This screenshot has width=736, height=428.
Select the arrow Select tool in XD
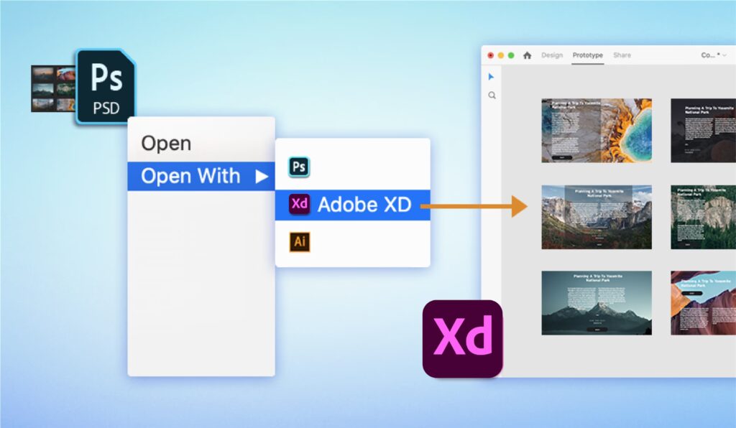coord(492,77)
